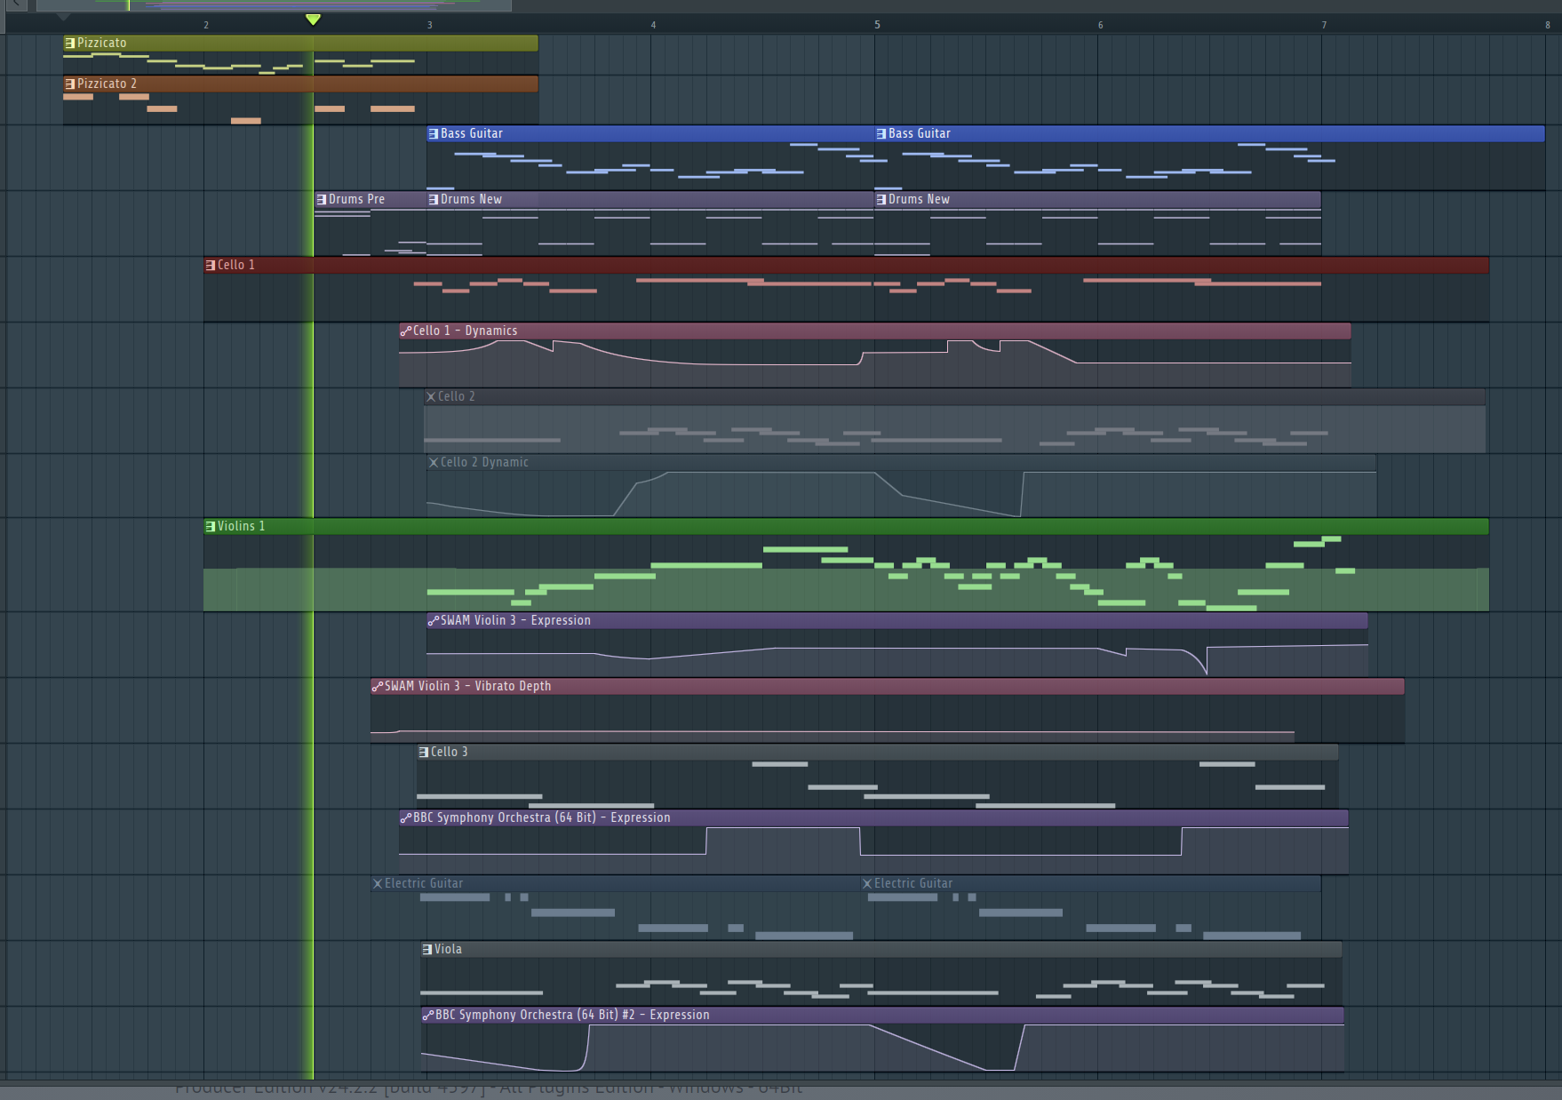Select the Electric Guitar clip title at bar 5

point(913,883)
